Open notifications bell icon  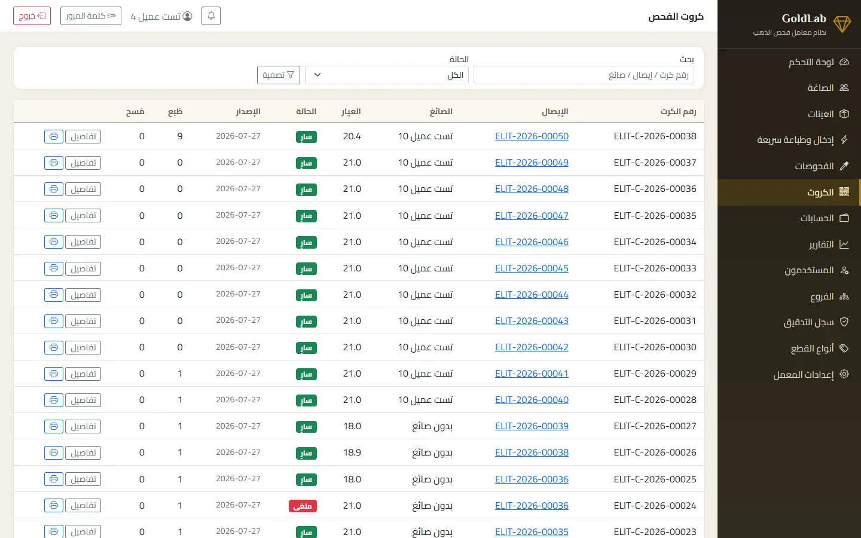click(x=211, y=16)
